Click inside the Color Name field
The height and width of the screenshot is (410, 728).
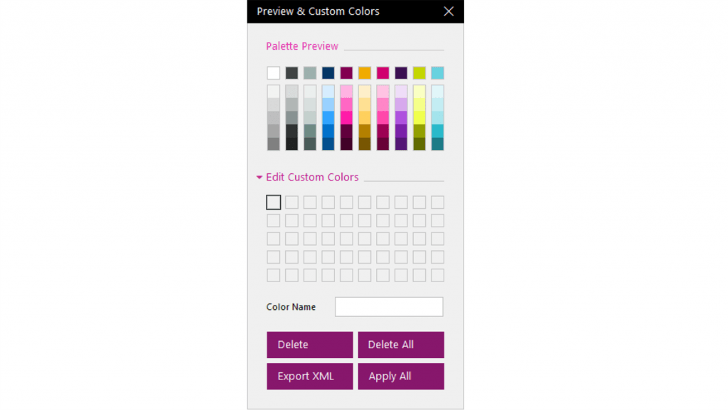coord(389,307)
